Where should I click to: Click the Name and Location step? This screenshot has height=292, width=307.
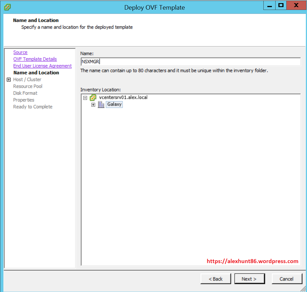click(36, 73)
